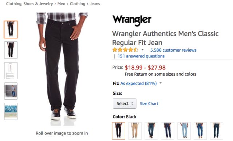233x141 pixels.
Task: Choose the selected black color swatch
Action: (119, 131)
